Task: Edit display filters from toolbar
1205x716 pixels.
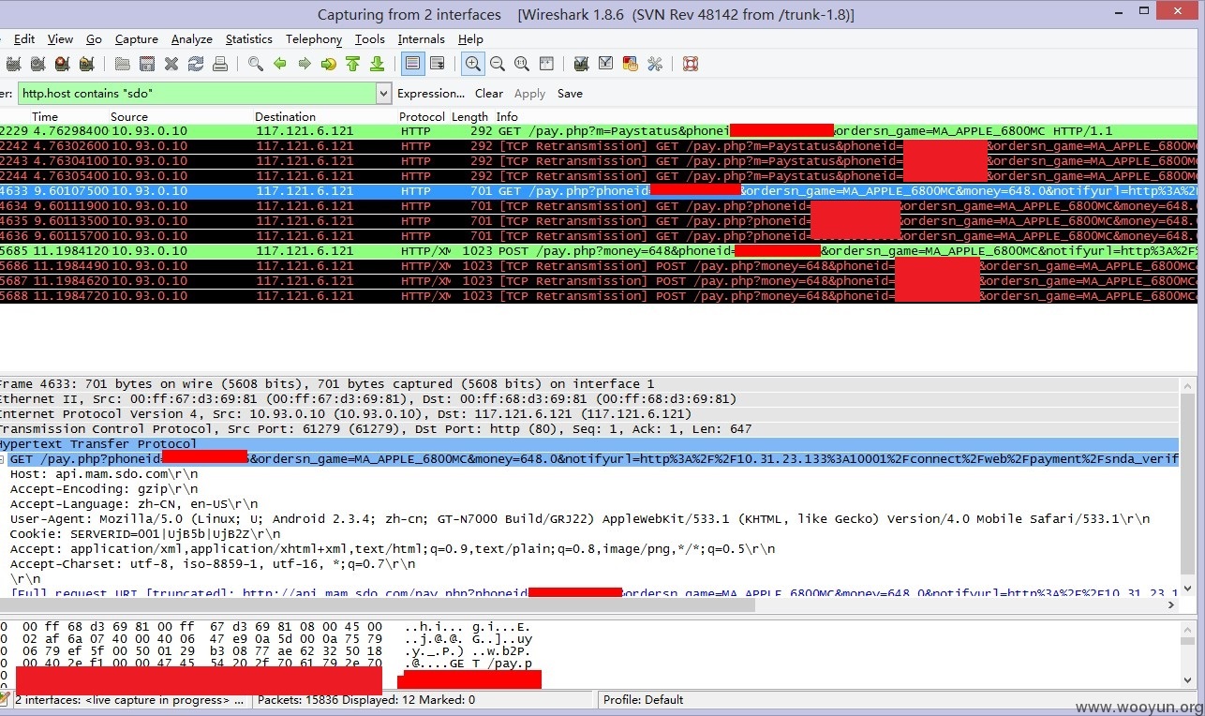Action: tap(606, 64)
